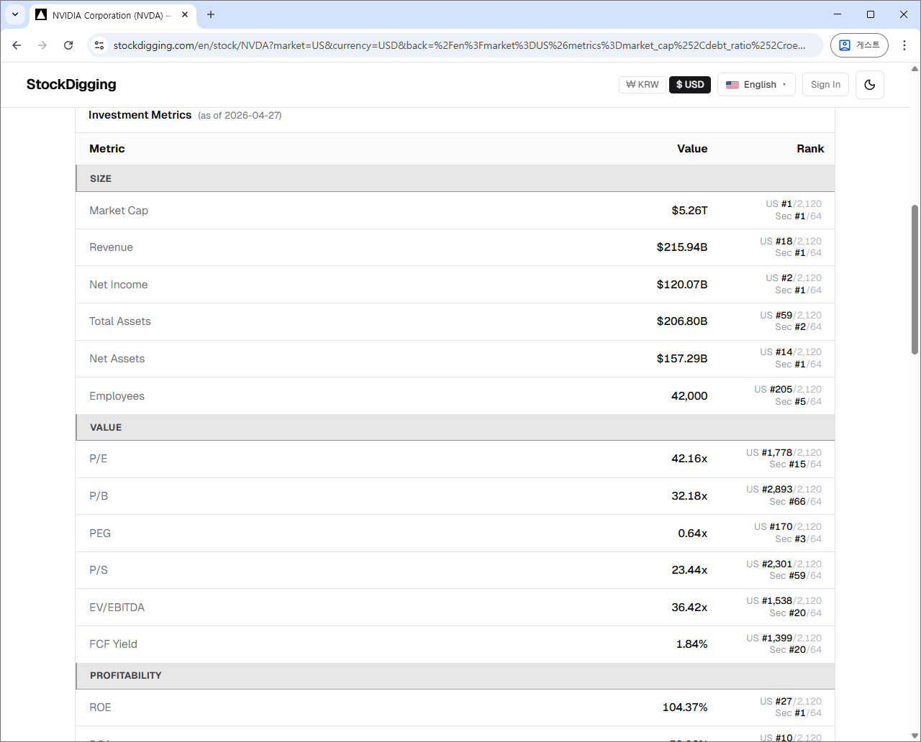Select the NVIDIA Corporation (NVDA) tab
Screen dimensions: 921x742
tap(112, 15)
